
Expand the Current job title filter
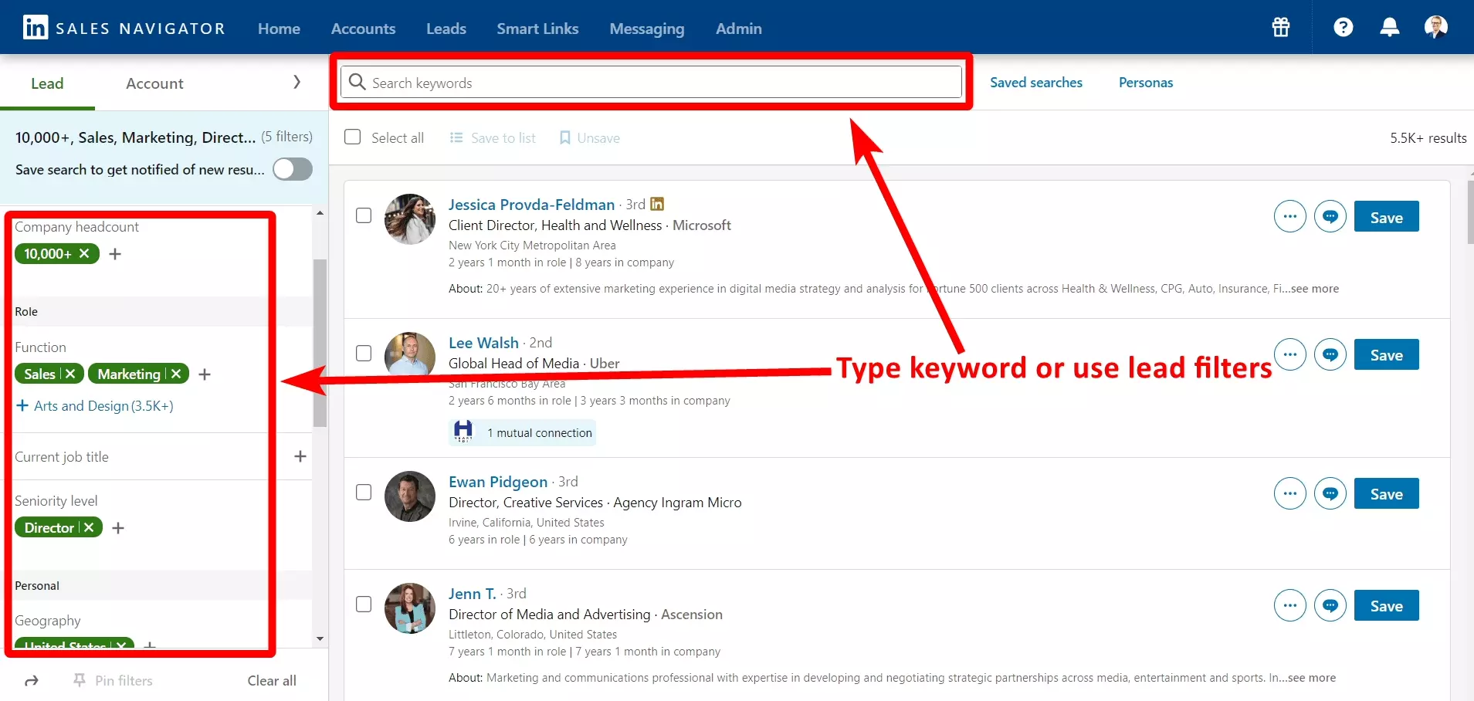pos(300,457)
